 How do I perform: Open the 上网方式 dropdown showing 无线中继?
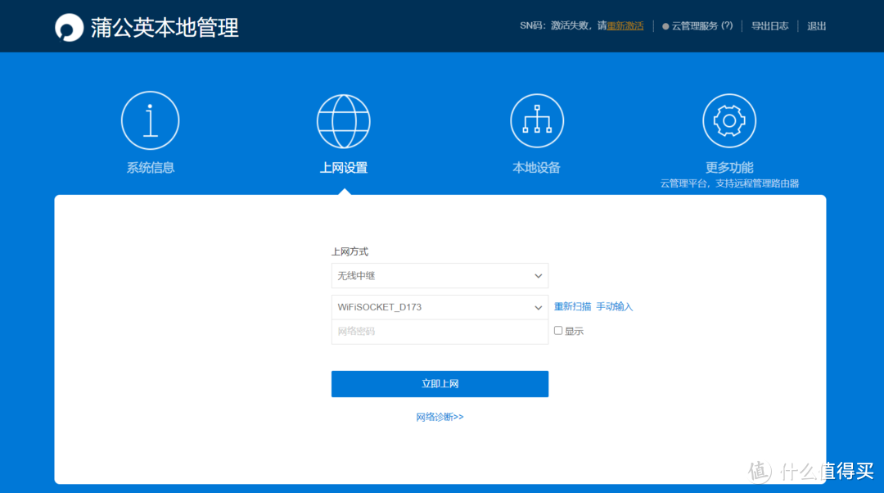point(440,276)
